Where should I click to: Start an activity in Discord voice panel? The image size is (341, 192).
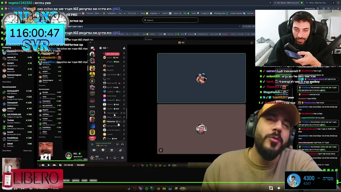click(112, 150)
